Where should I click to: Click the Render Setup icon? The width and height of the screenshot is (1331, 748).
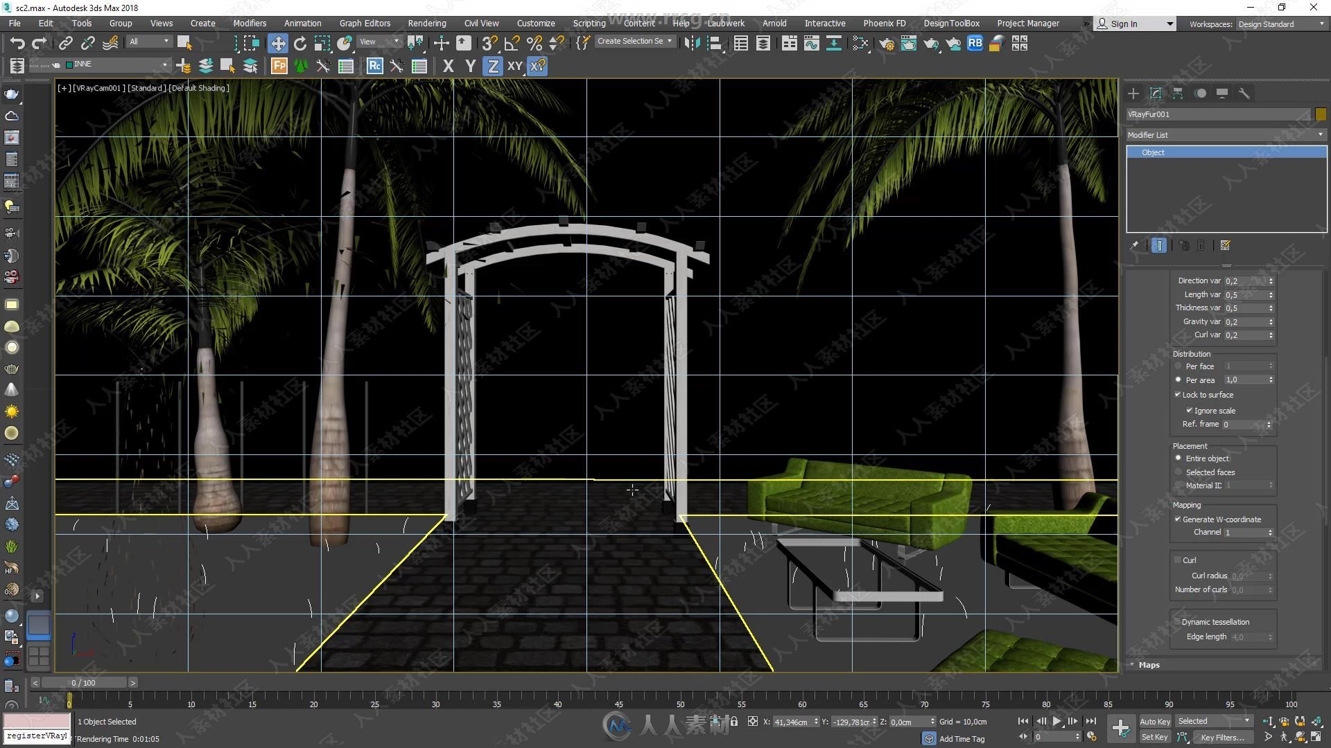click(887, 43)
